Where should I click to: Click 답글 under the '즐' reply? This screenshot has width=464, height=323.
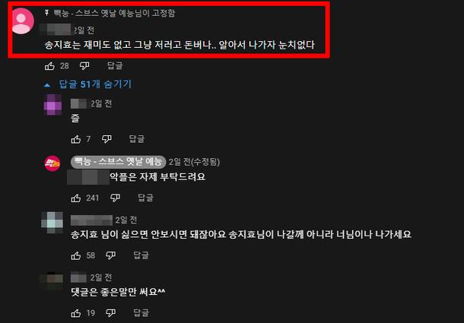point(137,139)
